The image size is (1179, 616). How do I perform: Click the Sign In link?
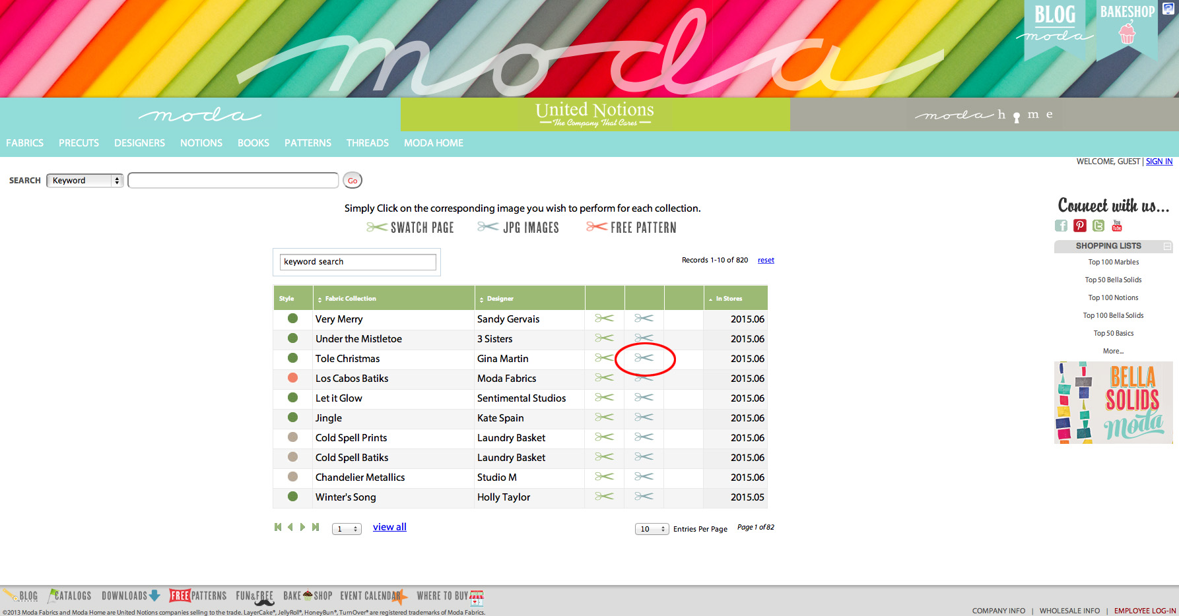click(1159, 162)
